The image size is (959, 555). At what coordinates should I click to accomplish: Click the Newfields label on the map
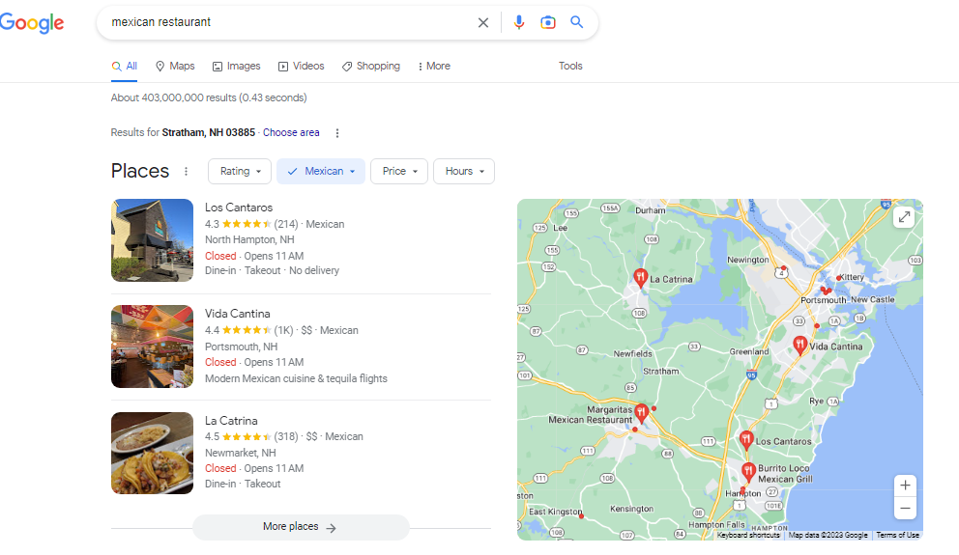pos(632,354)
